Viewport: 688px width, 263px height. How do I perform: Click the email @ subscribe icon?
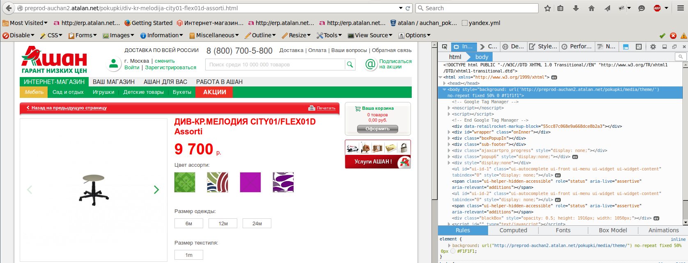371,64
